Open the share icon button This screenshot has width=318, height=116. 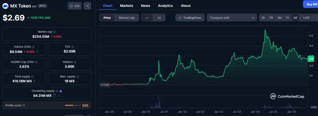[87, 6]
